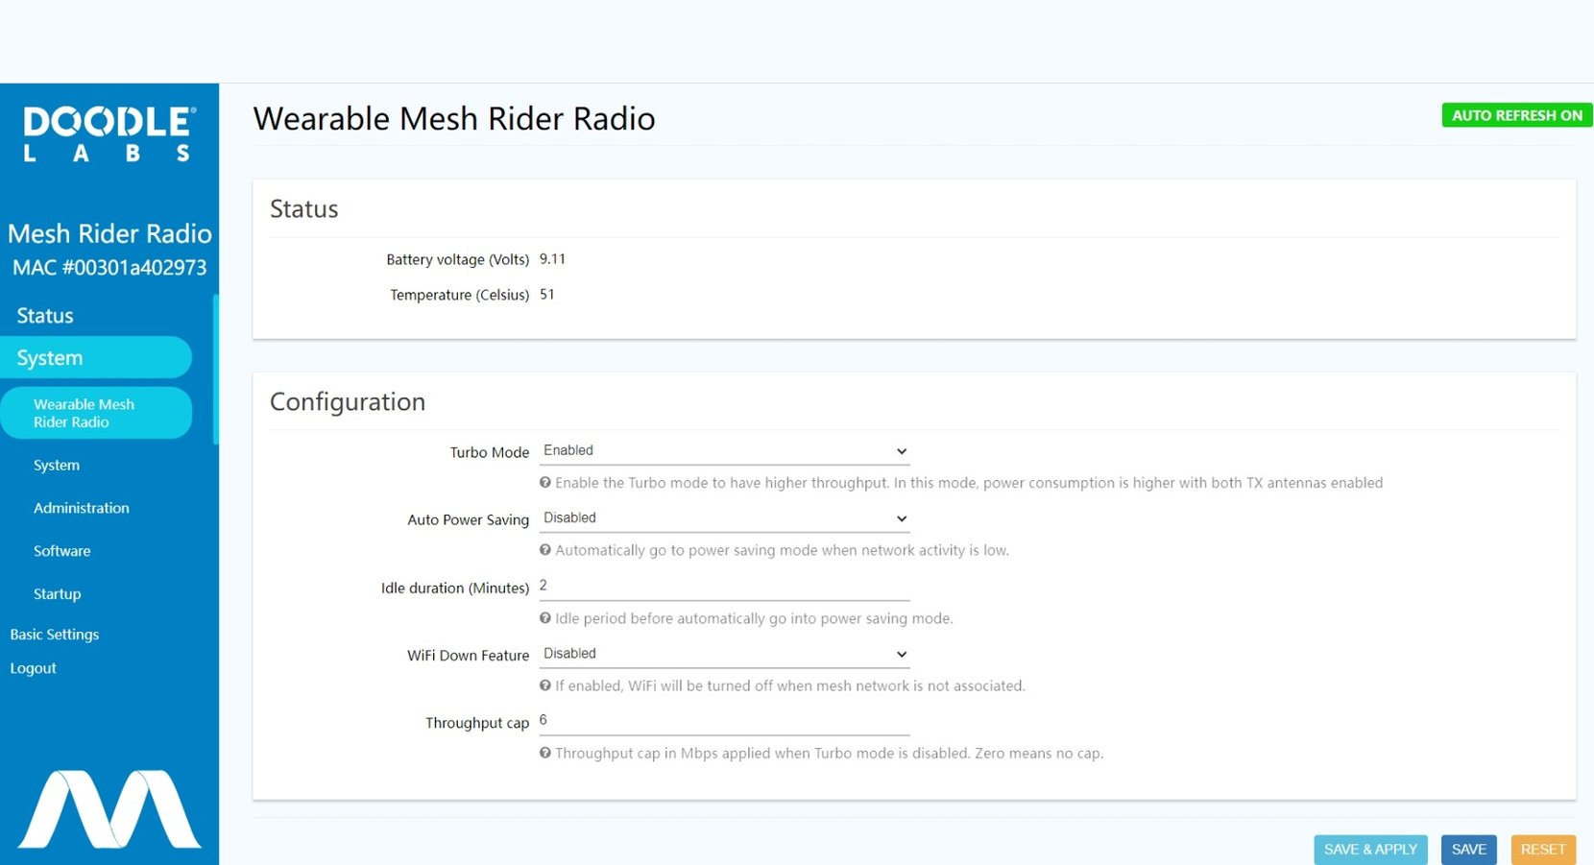Click the help icon beside Idle period text
Image resolution: width=1594 pixels, height=865 pixels.
[x=545, y=618]
